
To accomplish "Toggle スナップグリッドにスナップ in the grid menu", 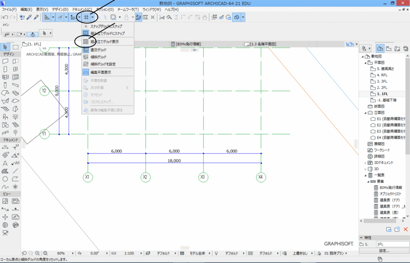I will point(108,26).
